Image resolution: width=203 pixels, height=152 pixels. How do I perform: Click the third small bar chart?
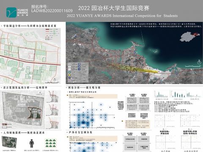(193, 94)
